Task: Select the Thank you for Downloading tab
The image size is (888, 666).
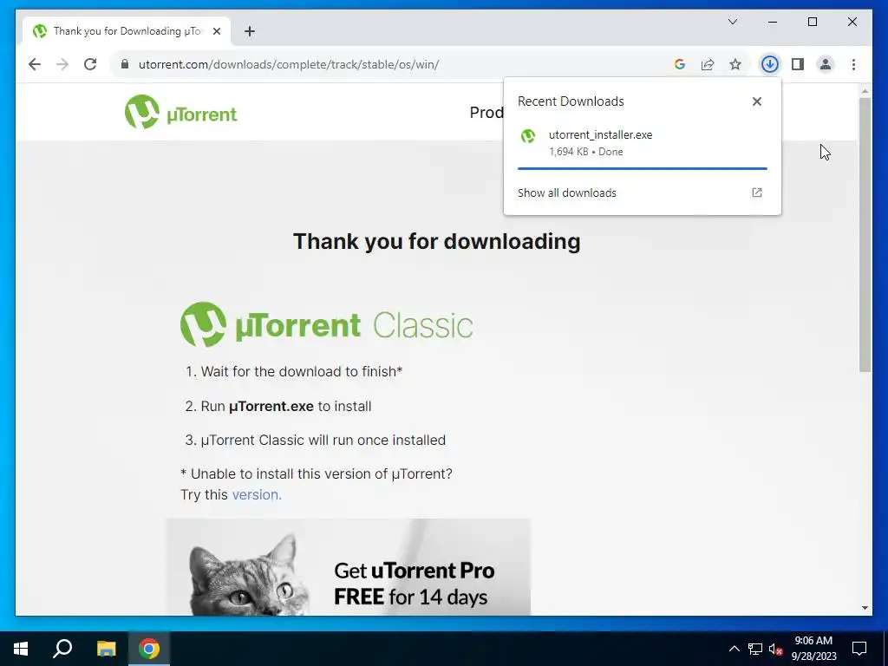Action: [x=126, y=31]
